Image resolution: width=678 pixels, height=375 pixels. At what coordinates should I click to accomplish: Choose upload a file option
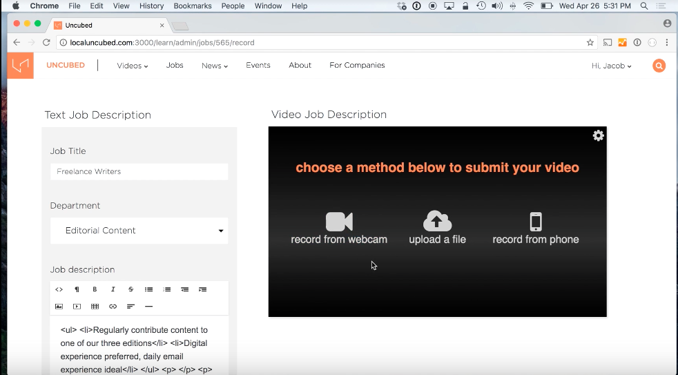(x=437, y=228)
